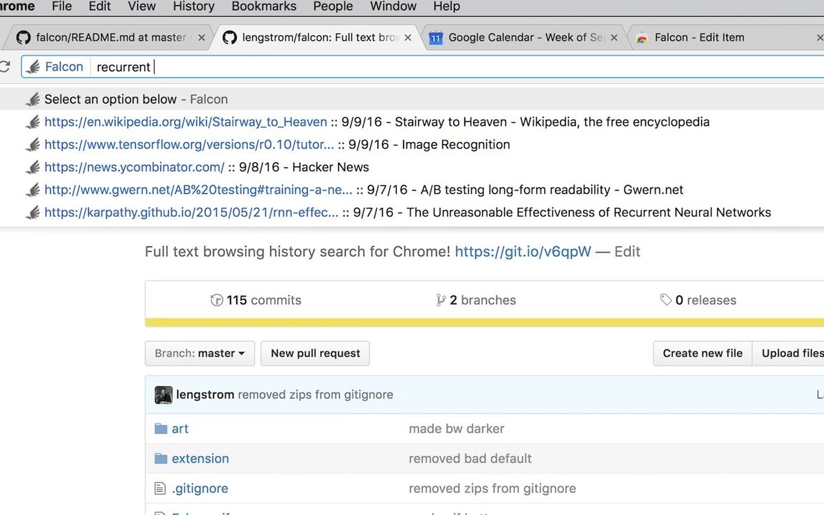
Task: Click the branch icon beside 2 branches
Action: (441, 299)
